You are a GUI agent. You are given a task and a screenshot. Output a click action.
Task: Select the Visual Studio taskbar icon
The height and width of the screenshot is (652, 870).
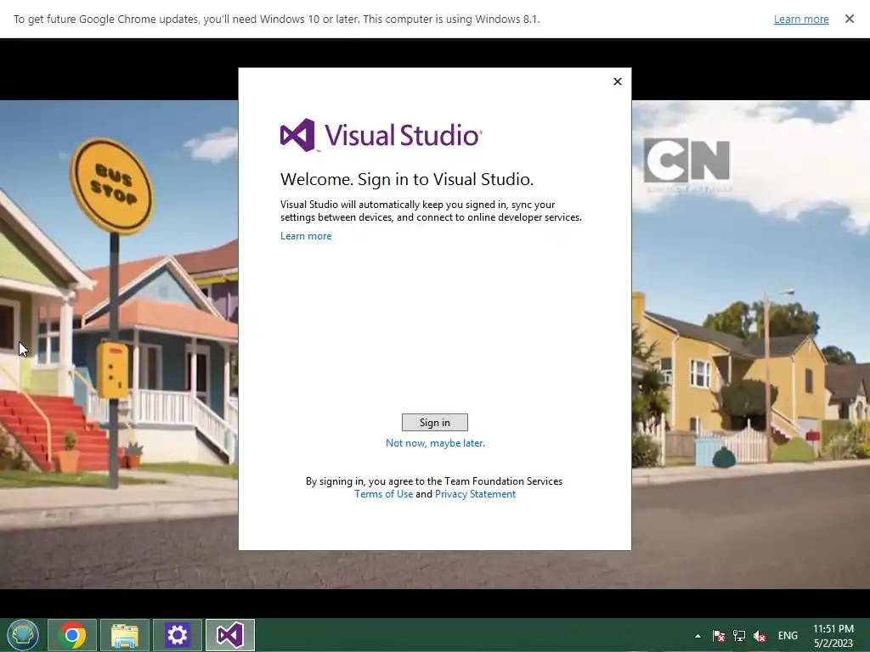tap(230, 635)
